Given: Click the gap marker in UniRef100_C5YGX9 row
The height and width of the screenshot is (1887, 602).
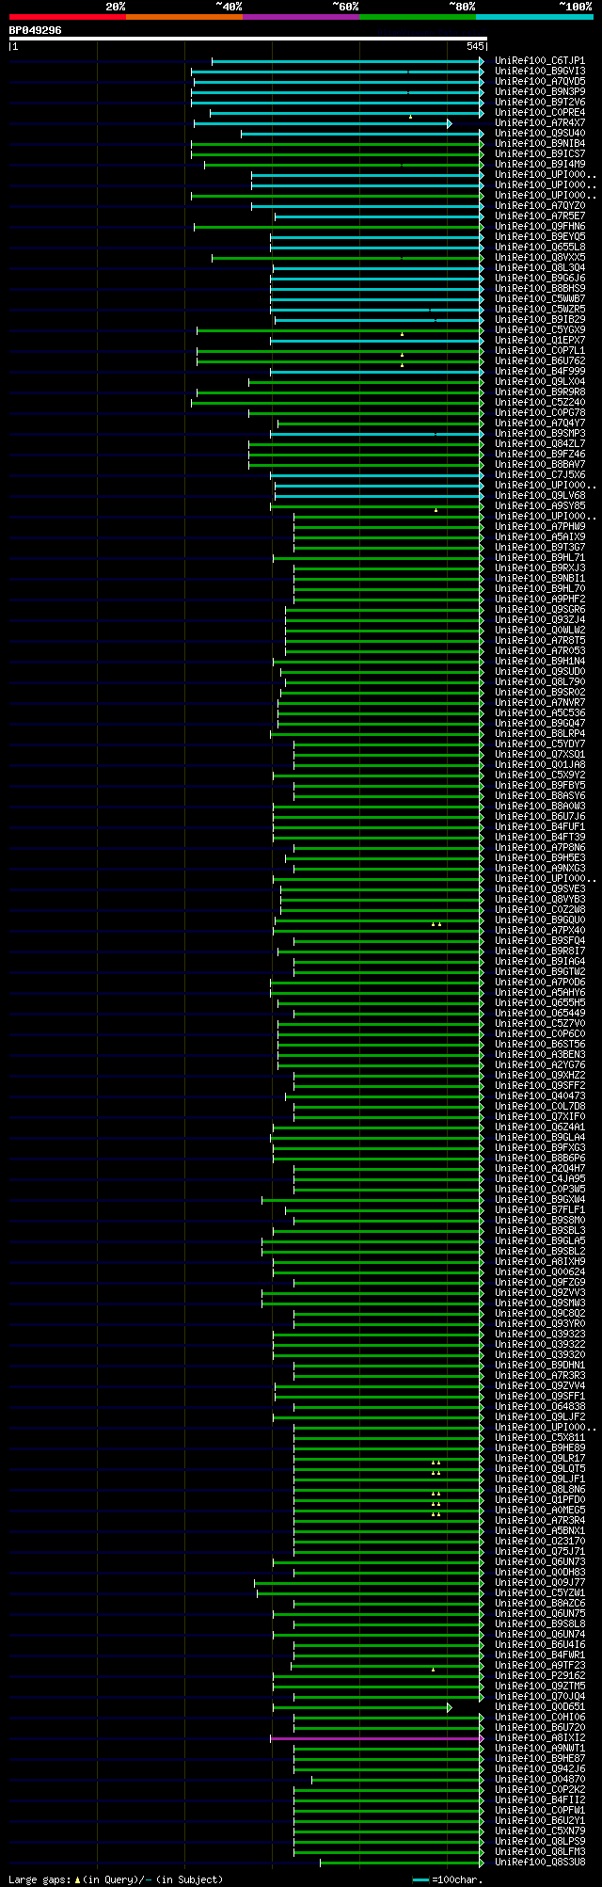Looking at the screenshot, I should pos(402,334).
